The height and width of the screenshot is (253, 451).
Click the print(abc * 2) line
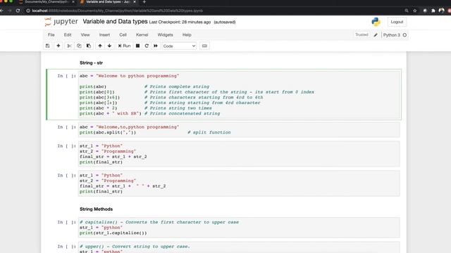coord(99,108)
